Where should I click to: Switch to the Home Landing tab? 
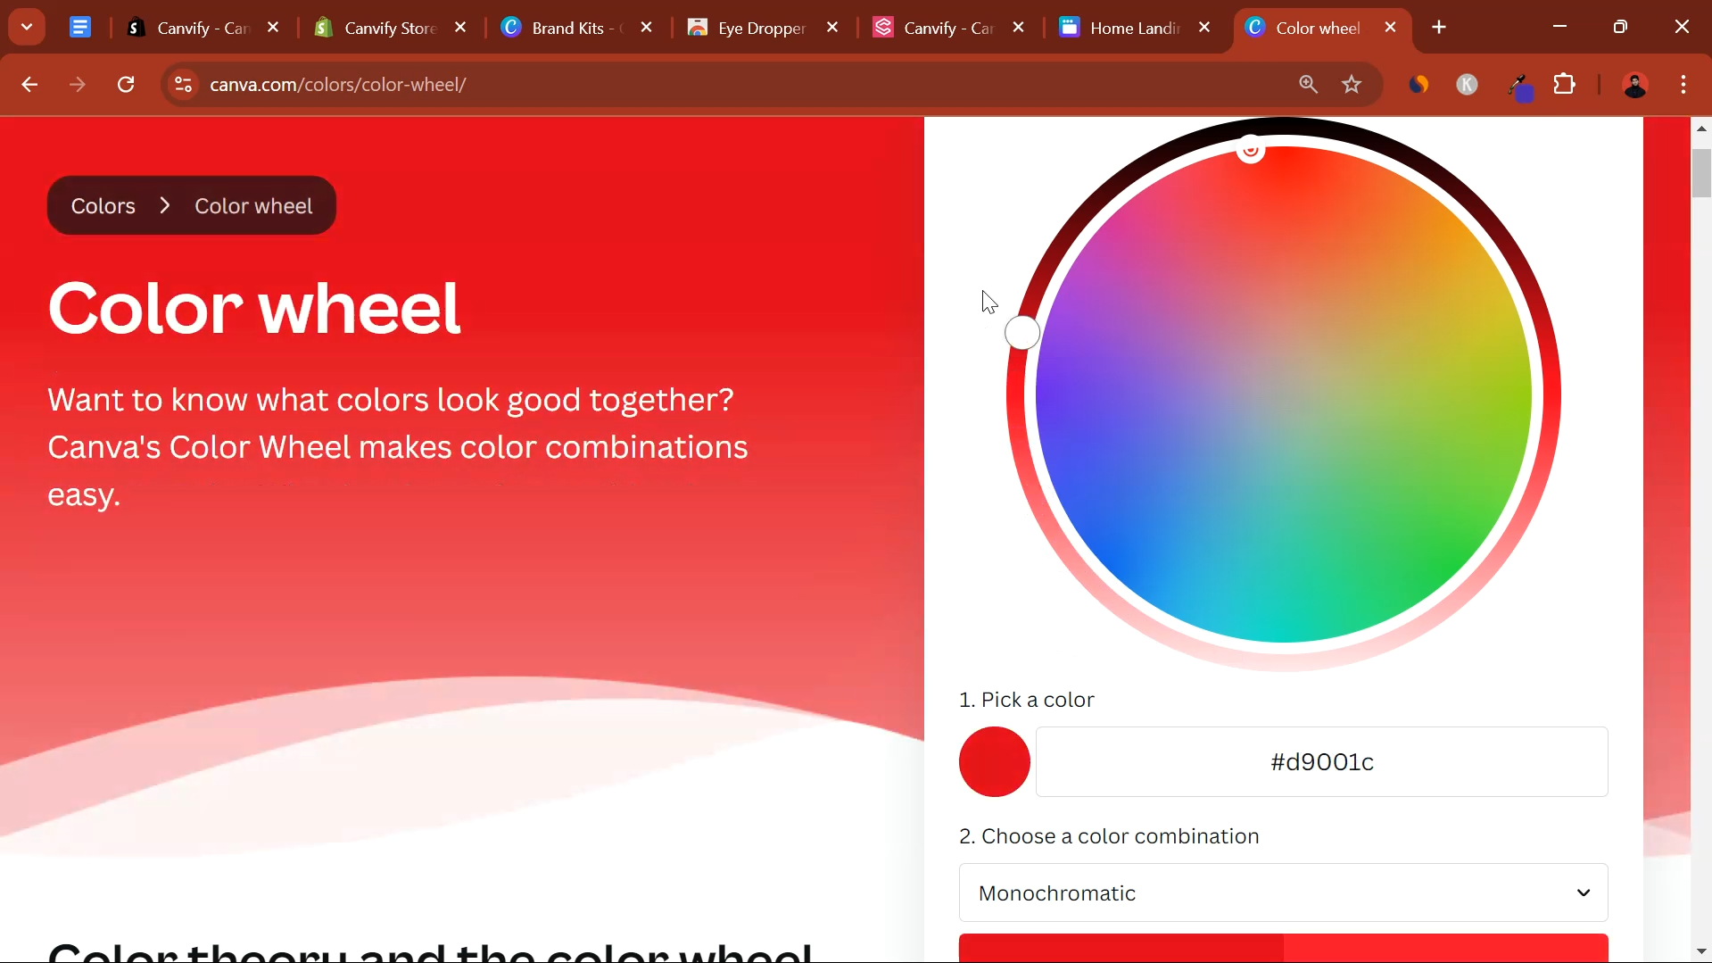[1134, 28]
